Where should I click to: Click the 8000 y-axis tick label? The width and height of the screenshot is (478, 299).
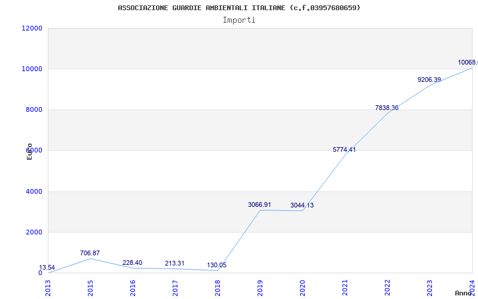pos(34,110)
